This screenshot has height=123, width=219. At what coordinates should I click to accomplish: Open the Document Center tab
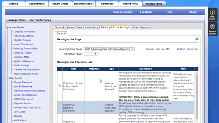(x=84, y=4)
